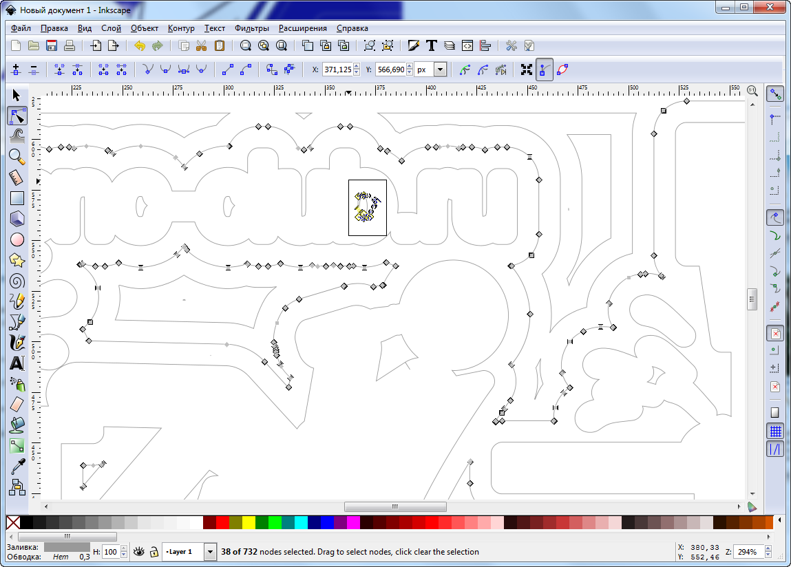
Task: Delete selected nodes with minus icon
Action: (34, 69)
